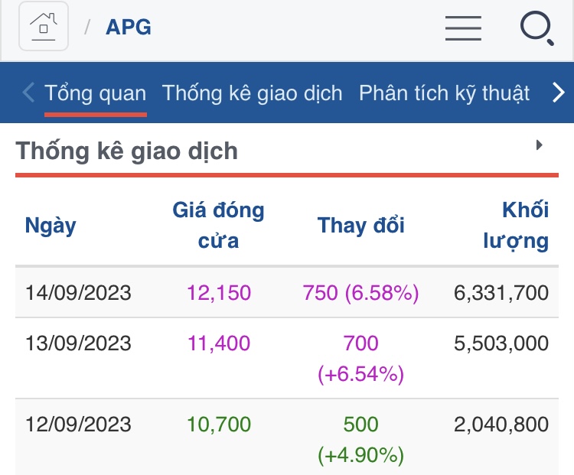The height and width of the screenshot is (475, 574).
Task: Open the hamburger menu
Action: coord(463,28)
